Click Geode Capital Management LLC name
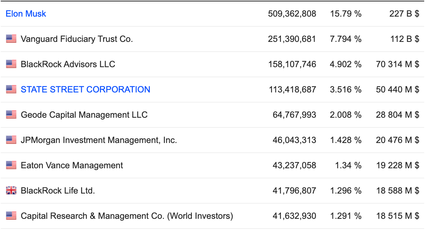 (84, 115)
